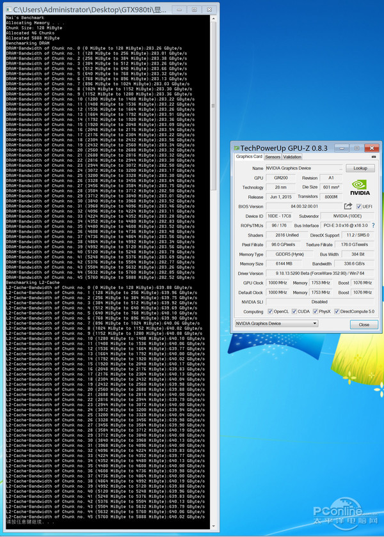Click the Release field showing Jun 1, 2015
The height and width of the screenshot is (537, 384).
tap(281, 197)
